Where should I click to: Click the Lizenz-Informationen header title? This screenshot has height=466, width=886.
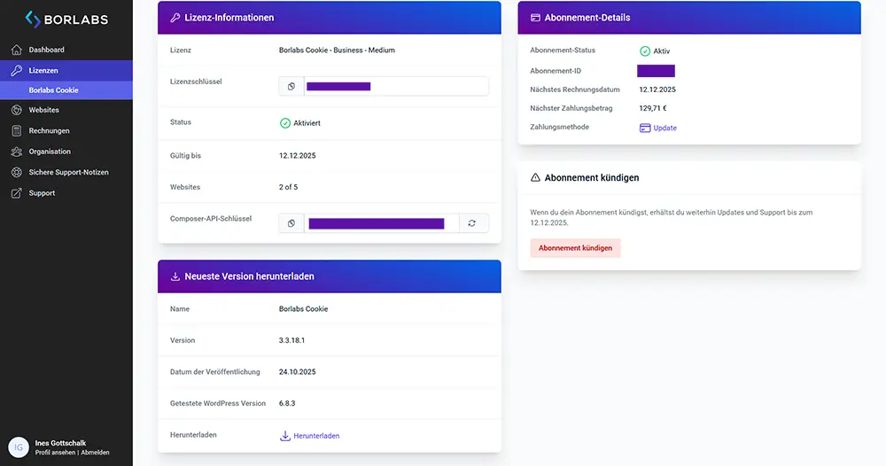pyautogui.click(x=229, y=18)
